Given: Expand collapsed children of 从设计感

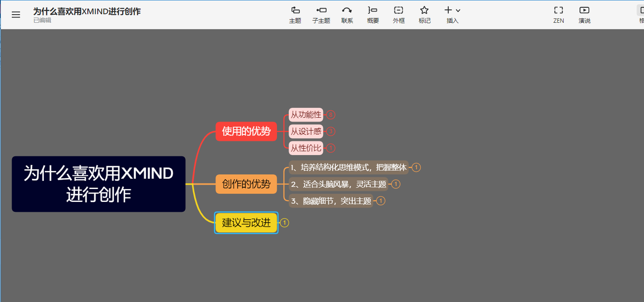Looking at the screenshot, I should pos(330,131).
